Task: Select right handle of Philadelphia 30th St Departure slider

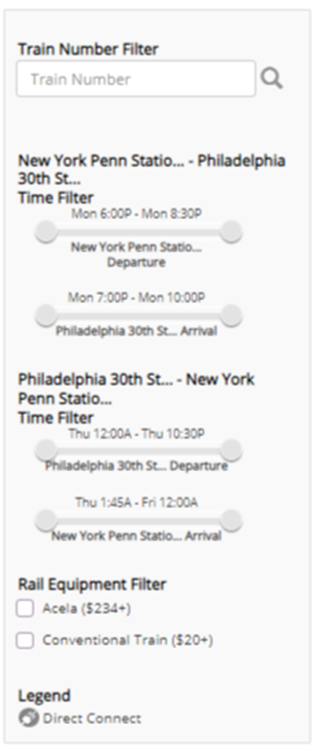Action: (232, 450)
